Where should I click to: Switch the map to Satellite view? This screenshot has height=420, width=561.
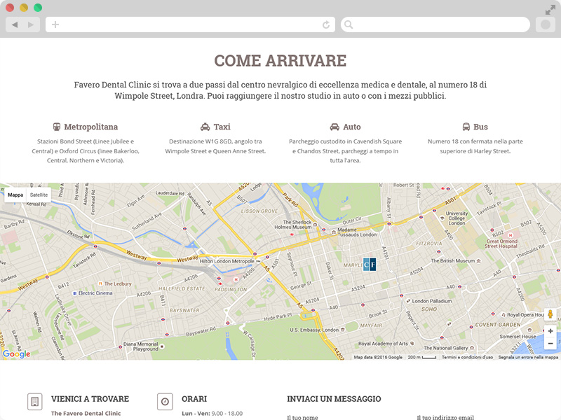pos(39,195)
